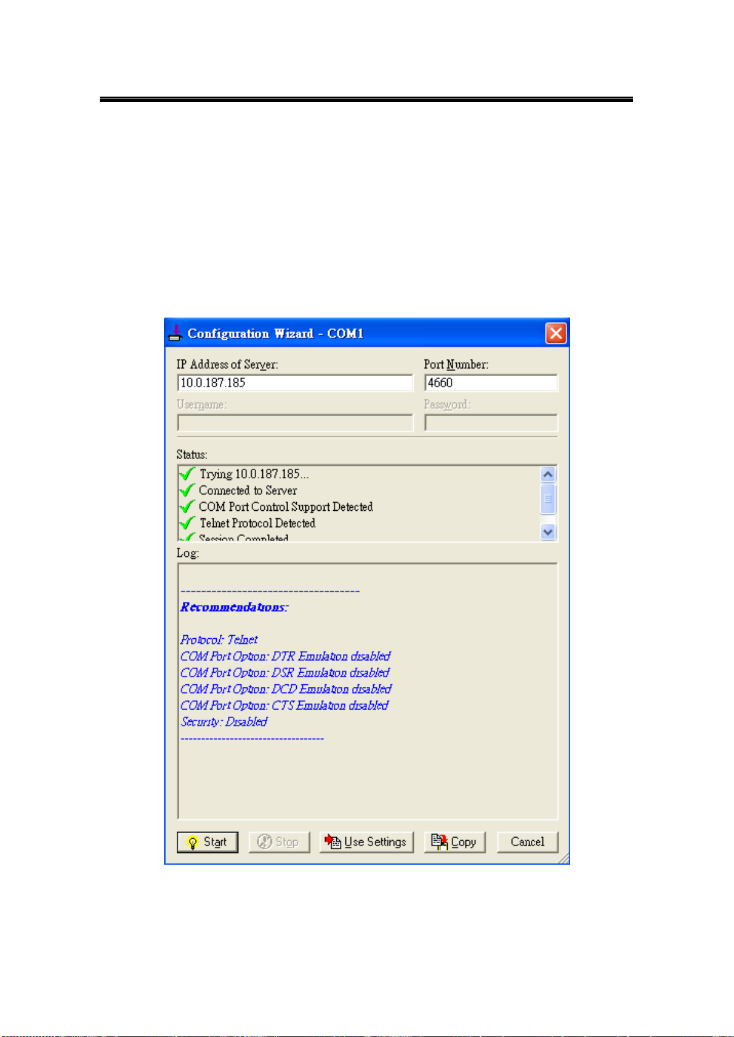
Task: Click the lightbulb icon on Start button
Action: tap(193, 843)
